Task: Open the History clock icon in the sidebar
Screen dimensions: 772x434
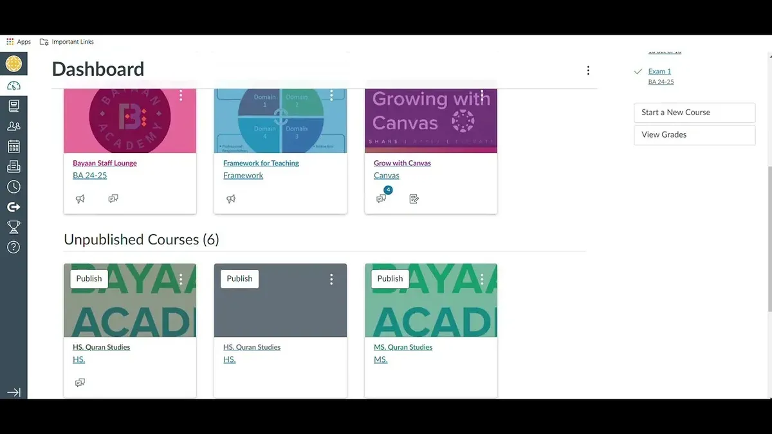Action: pyautogui.click(x=14, y=186)
